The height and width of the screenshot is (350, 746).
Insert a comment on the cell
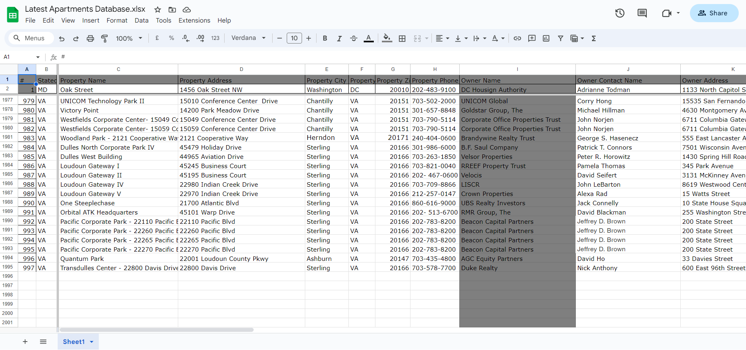point(532,38)
